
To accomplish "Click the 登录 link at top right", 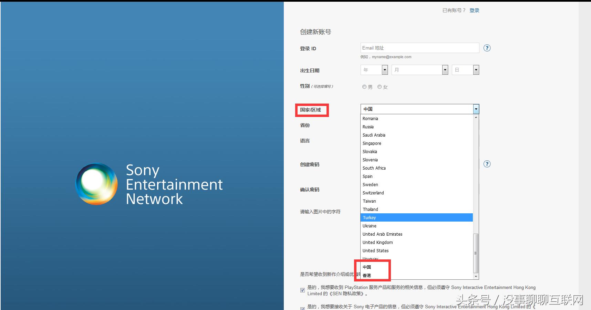I will [474, 10].
